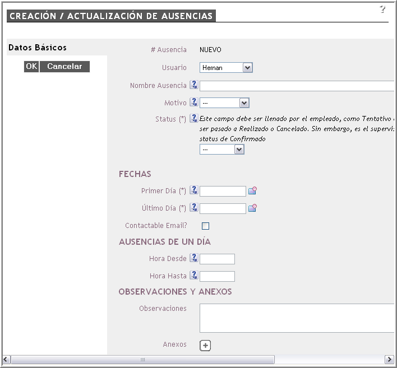Click the Cancelar button
The height and width of the screenshot is (368, 397).
click(64, 67)
